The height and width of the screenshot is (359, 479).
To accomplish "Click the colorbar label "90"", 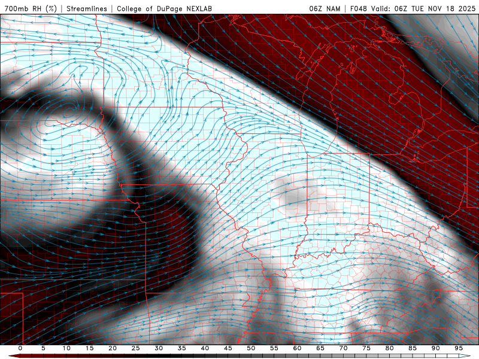I will click(x=435, y=348).
